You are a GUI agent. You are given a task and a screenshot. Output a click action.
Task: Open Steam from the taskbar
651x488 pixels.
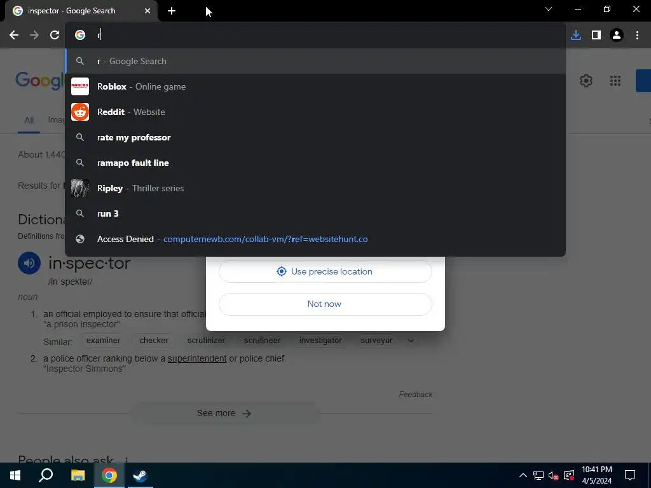[140, 475]
